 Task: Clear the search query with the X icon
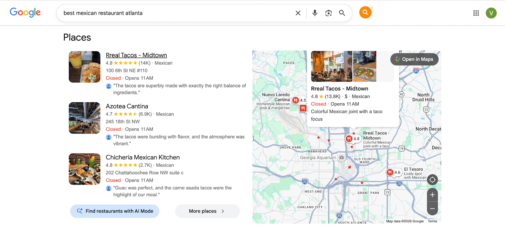[x=298, y=13]
